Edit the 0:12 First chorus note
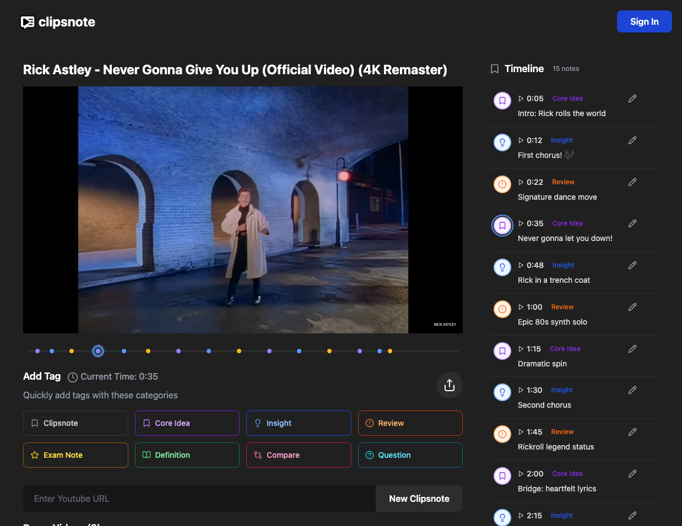This screenshot has width=682, height=526. click(x=632, y=140)
